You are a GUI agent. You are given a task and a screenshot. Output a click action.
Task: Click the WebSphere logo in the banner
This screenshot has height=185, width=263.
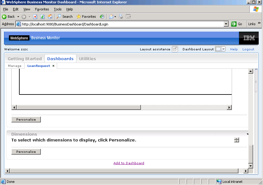point(19,38)
